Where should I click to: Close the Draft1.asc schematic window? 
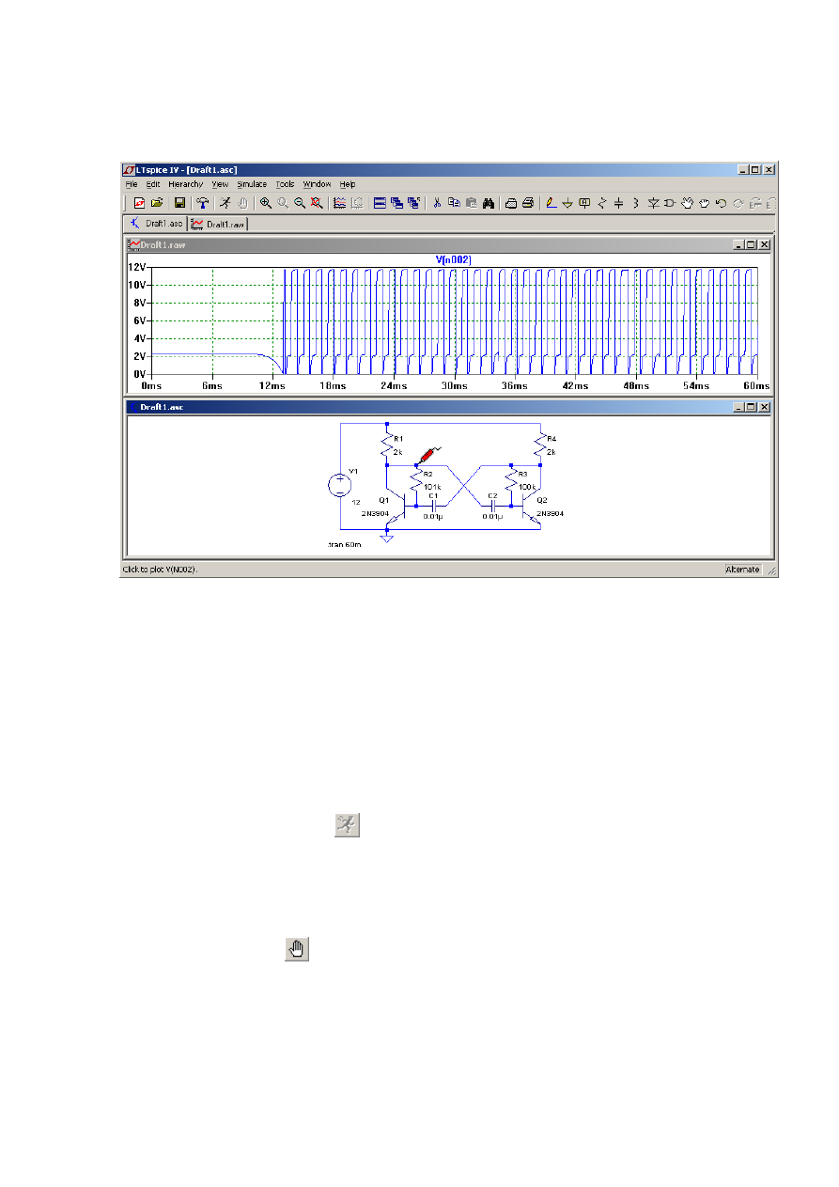[x=764, y=407]
